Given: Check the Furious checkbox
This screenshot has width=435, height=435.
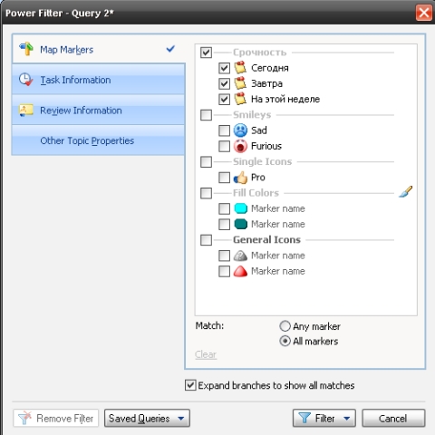Looking at the screenshot, I should [x=224, y=146].
